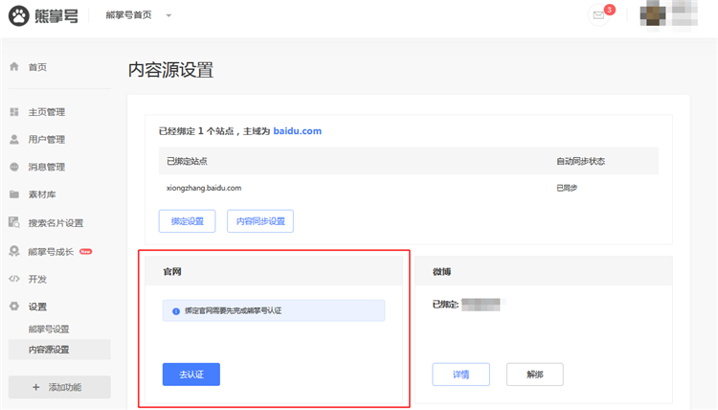Select 熊掌号设置 submenu item
718x410 pixels.
(x=49, y=330)
